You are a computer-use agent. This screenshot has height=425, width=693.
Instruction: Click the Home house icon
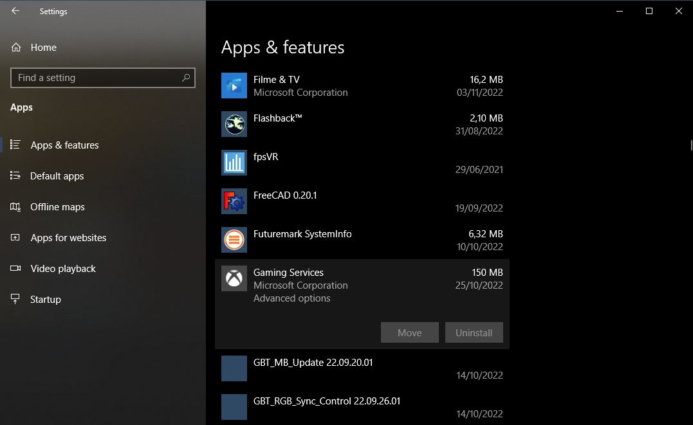(16, 48)
